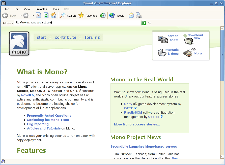The width and height of the screenshot is (225, 165).
Task: Open Contacting the Mono Team link
Action: pos(48,120)
